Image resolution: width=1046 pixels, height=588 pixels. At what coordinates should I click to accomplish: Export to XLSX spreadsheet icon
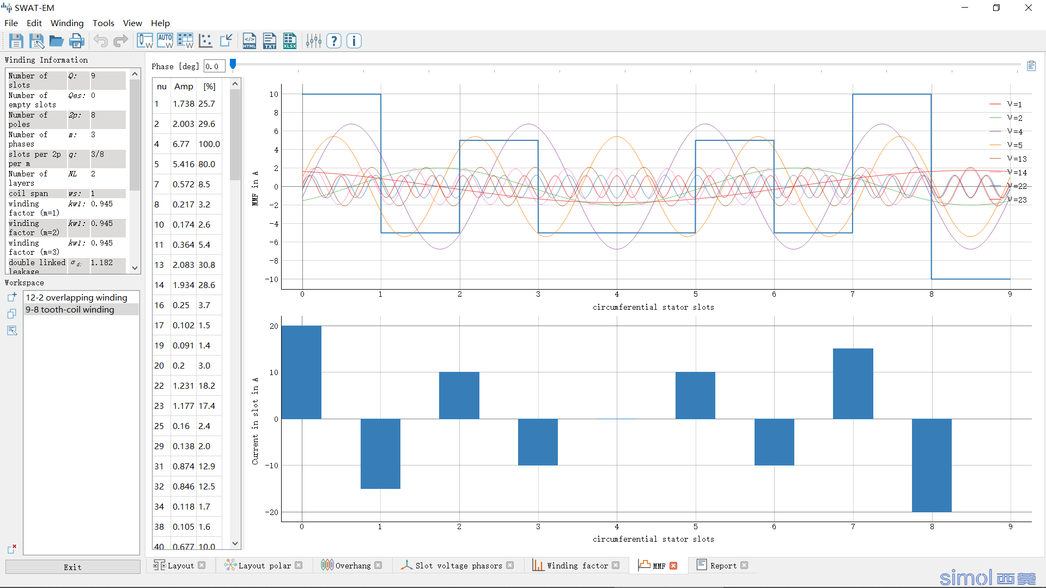tap(290, 41)
